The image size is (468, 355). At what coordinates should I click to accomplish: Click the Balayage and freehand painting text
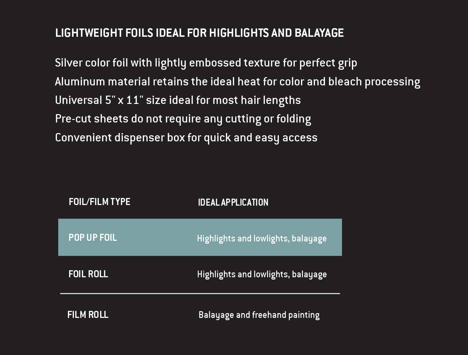tap(259, 315)
